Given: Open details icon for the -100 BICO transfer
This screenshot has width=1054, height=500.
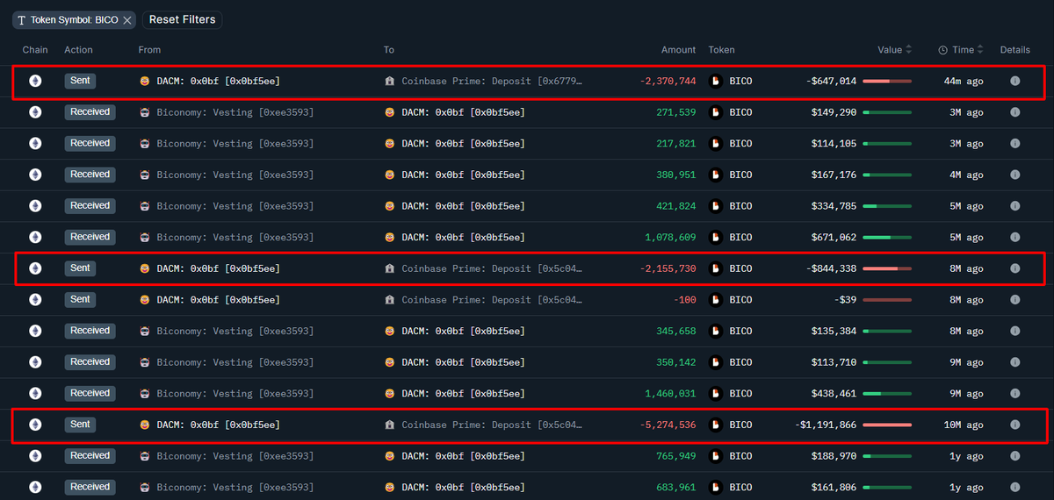Looking at the screenshot, I should [x=1014, y=300].
